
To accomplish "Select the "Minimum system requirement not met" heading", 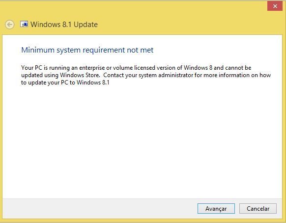I will tap(87, 50).
